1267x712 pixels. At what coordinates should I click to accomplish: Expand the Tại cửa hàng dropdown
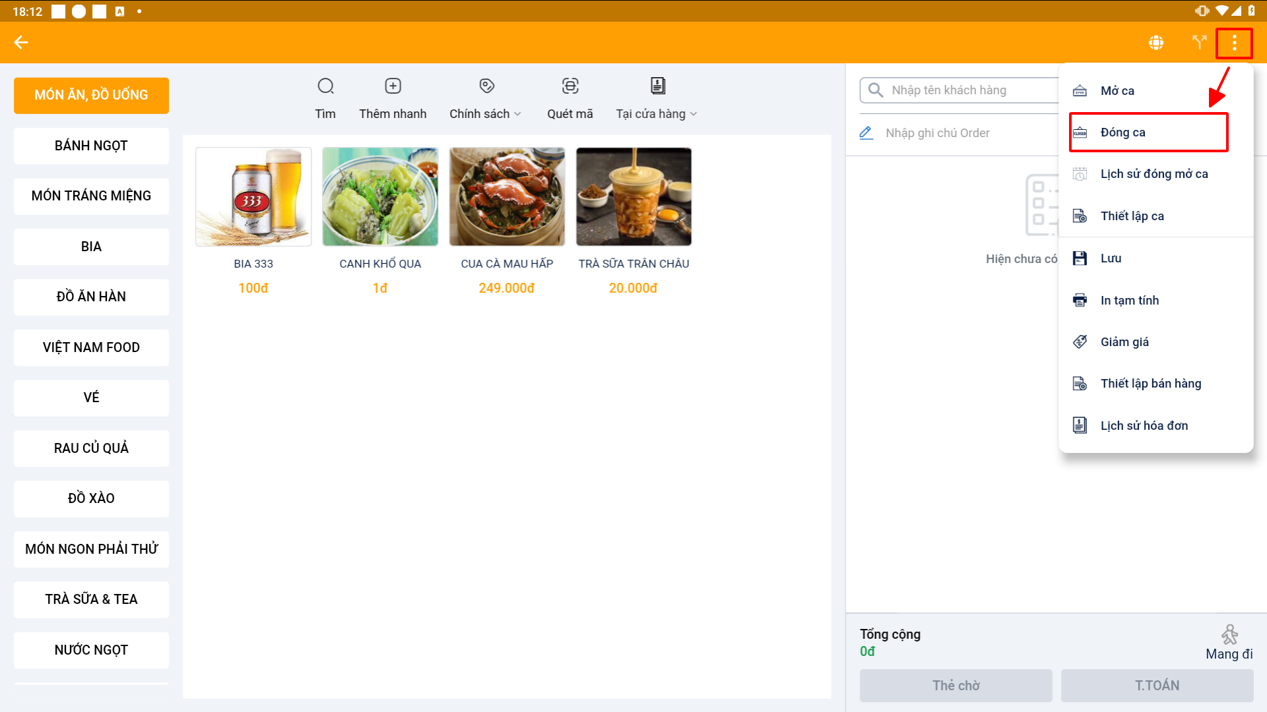(x=657, y=113)
